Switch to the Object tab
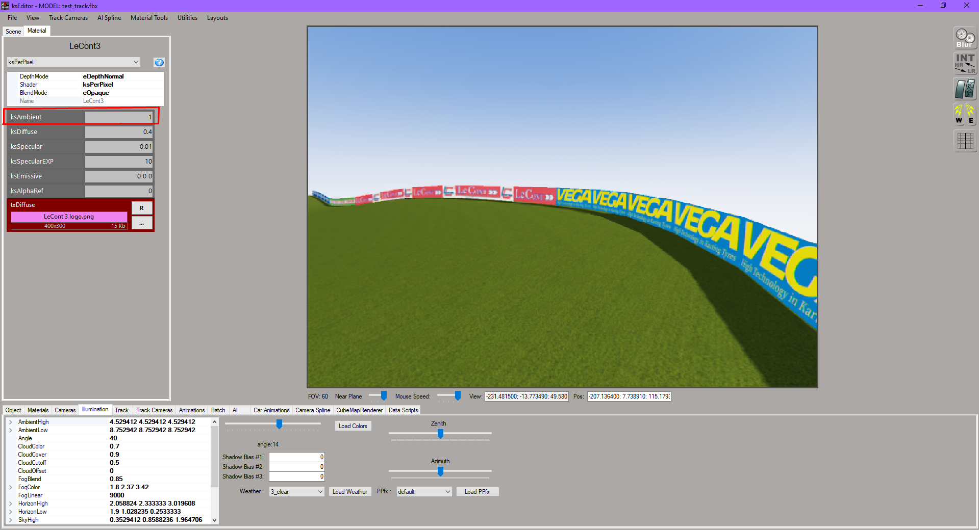This screenshot has width=979, height=530. 13,410
